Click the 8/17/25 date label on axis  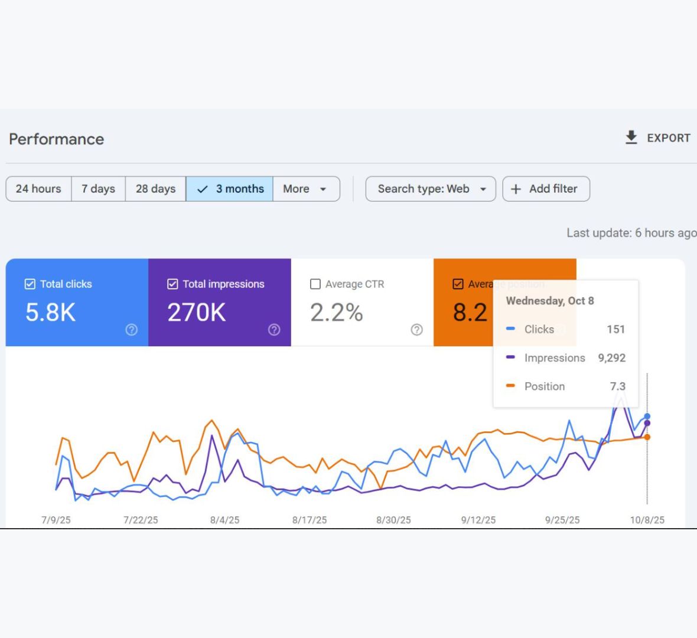[309, 520]
